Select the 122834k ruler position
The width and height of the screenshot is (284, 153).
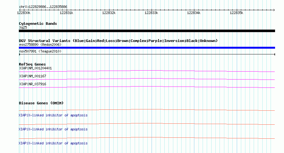tap(194, 13)
